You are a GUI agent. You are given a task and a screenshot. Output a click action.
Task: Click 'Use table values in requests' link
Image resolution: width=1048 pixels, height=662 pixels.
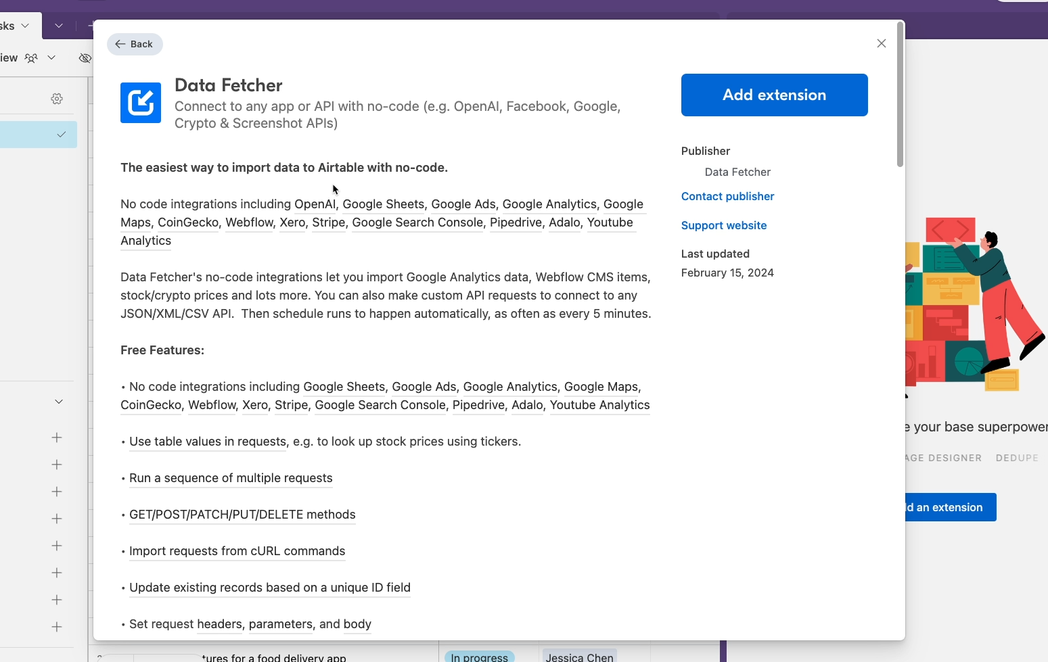click(x=208, y=442)
